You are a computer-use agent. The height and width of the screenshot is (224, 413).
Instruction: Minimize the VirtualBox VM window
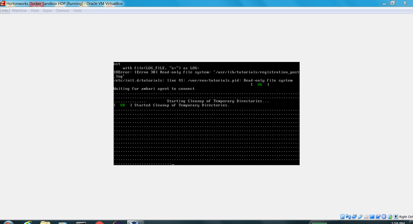click(x=384, y=3)
